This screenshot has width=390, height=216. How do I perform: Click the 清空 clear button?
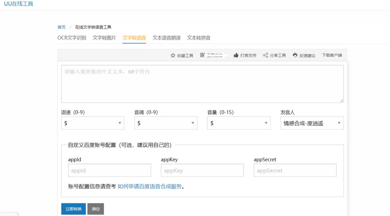pos(96,209)
